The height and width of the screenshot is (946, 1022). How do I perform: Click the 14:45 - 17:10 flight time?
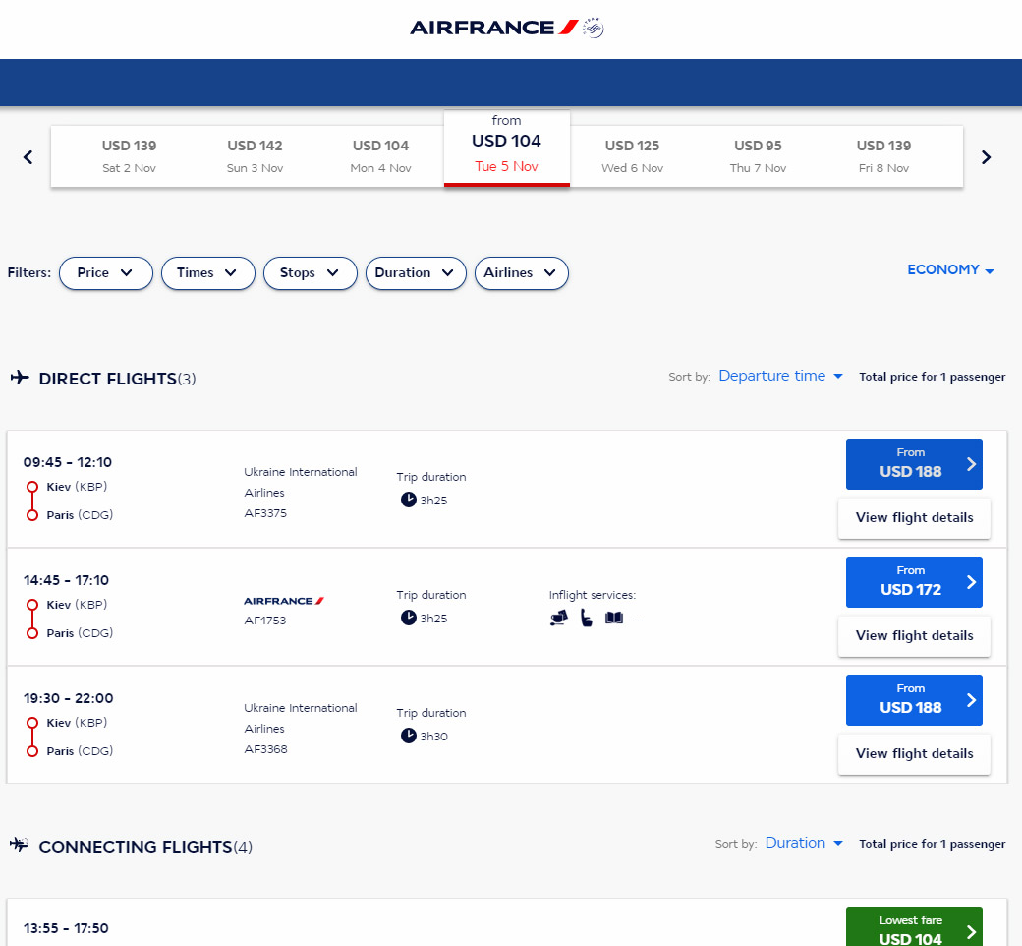click(66, 580)
